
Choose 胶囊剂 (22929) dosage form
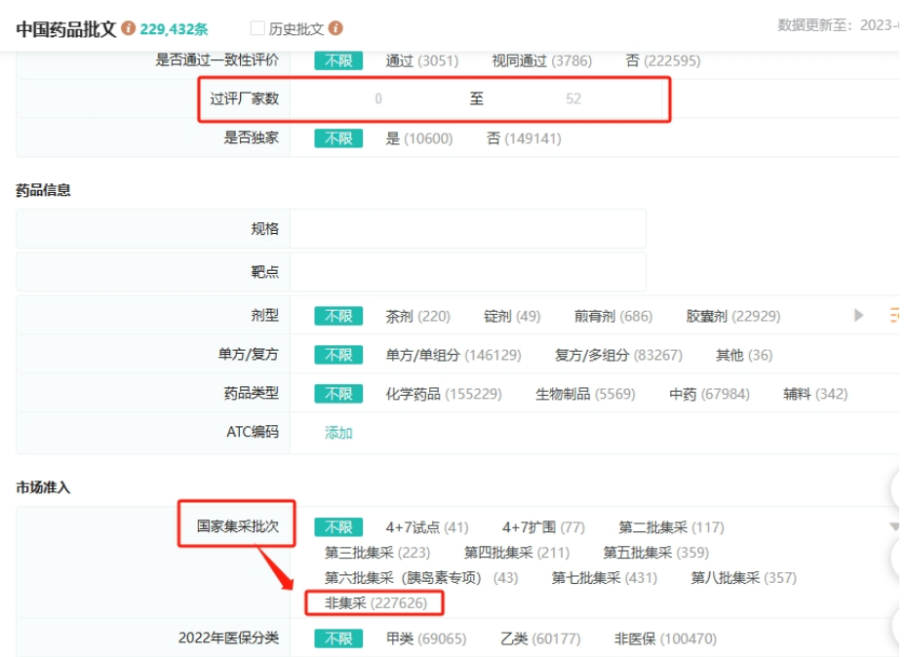point(733,316)
